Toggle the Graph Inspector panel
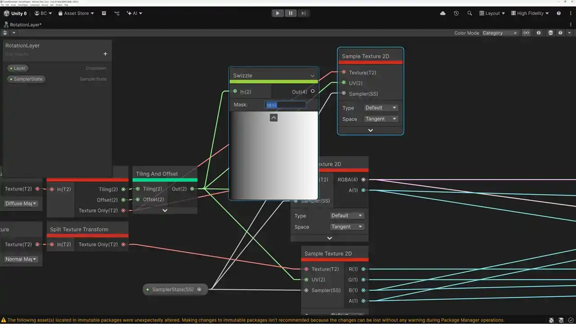Viewport: 576px width, 324px height. (x=539, y=33)
